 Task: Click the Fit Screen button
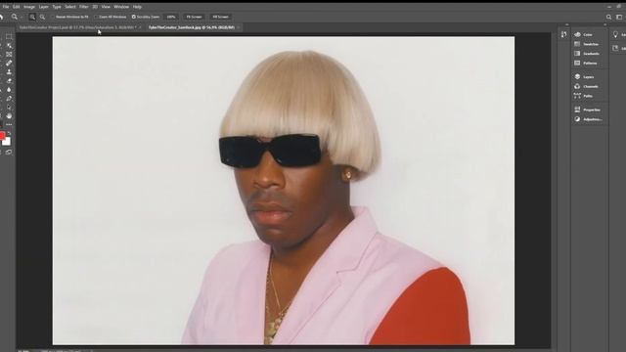[x=194, y=17]
